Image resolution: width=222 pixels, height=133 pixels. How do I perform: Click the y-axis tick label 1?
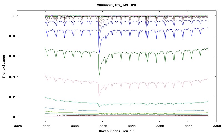tap(14, 16)
